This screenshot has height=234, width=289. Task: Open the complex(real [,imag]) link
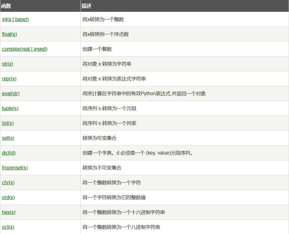25,49
